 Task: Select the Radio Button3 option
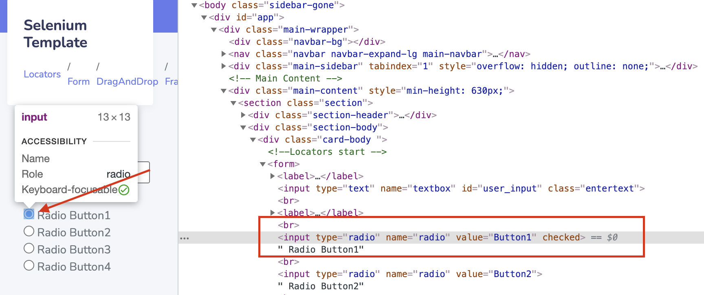pyautogui.click(x=29, y=249)
